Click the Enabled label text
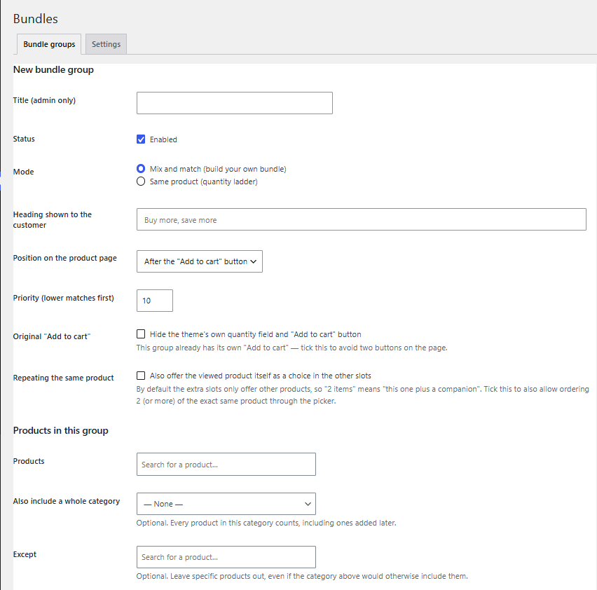The image size is (597, 590). 163,139
